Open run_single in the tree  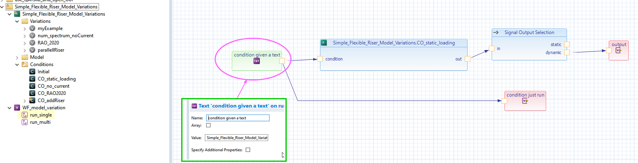click(41, 115)
